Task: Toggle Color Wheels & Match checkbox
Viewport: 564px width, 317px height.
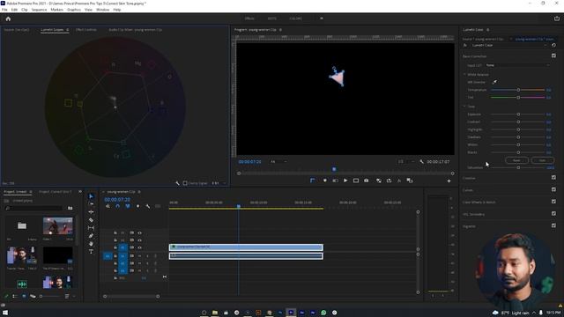Action: click(553, 202)
